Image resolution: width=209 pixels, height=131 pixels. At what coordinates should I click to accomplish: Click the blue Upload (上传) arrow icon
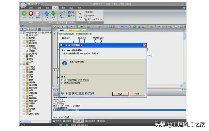click(46, 14)
